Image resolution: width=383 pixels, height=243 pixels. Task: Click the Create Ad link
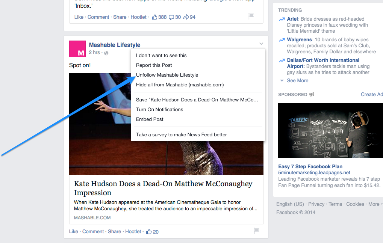(x=372, y=94)
